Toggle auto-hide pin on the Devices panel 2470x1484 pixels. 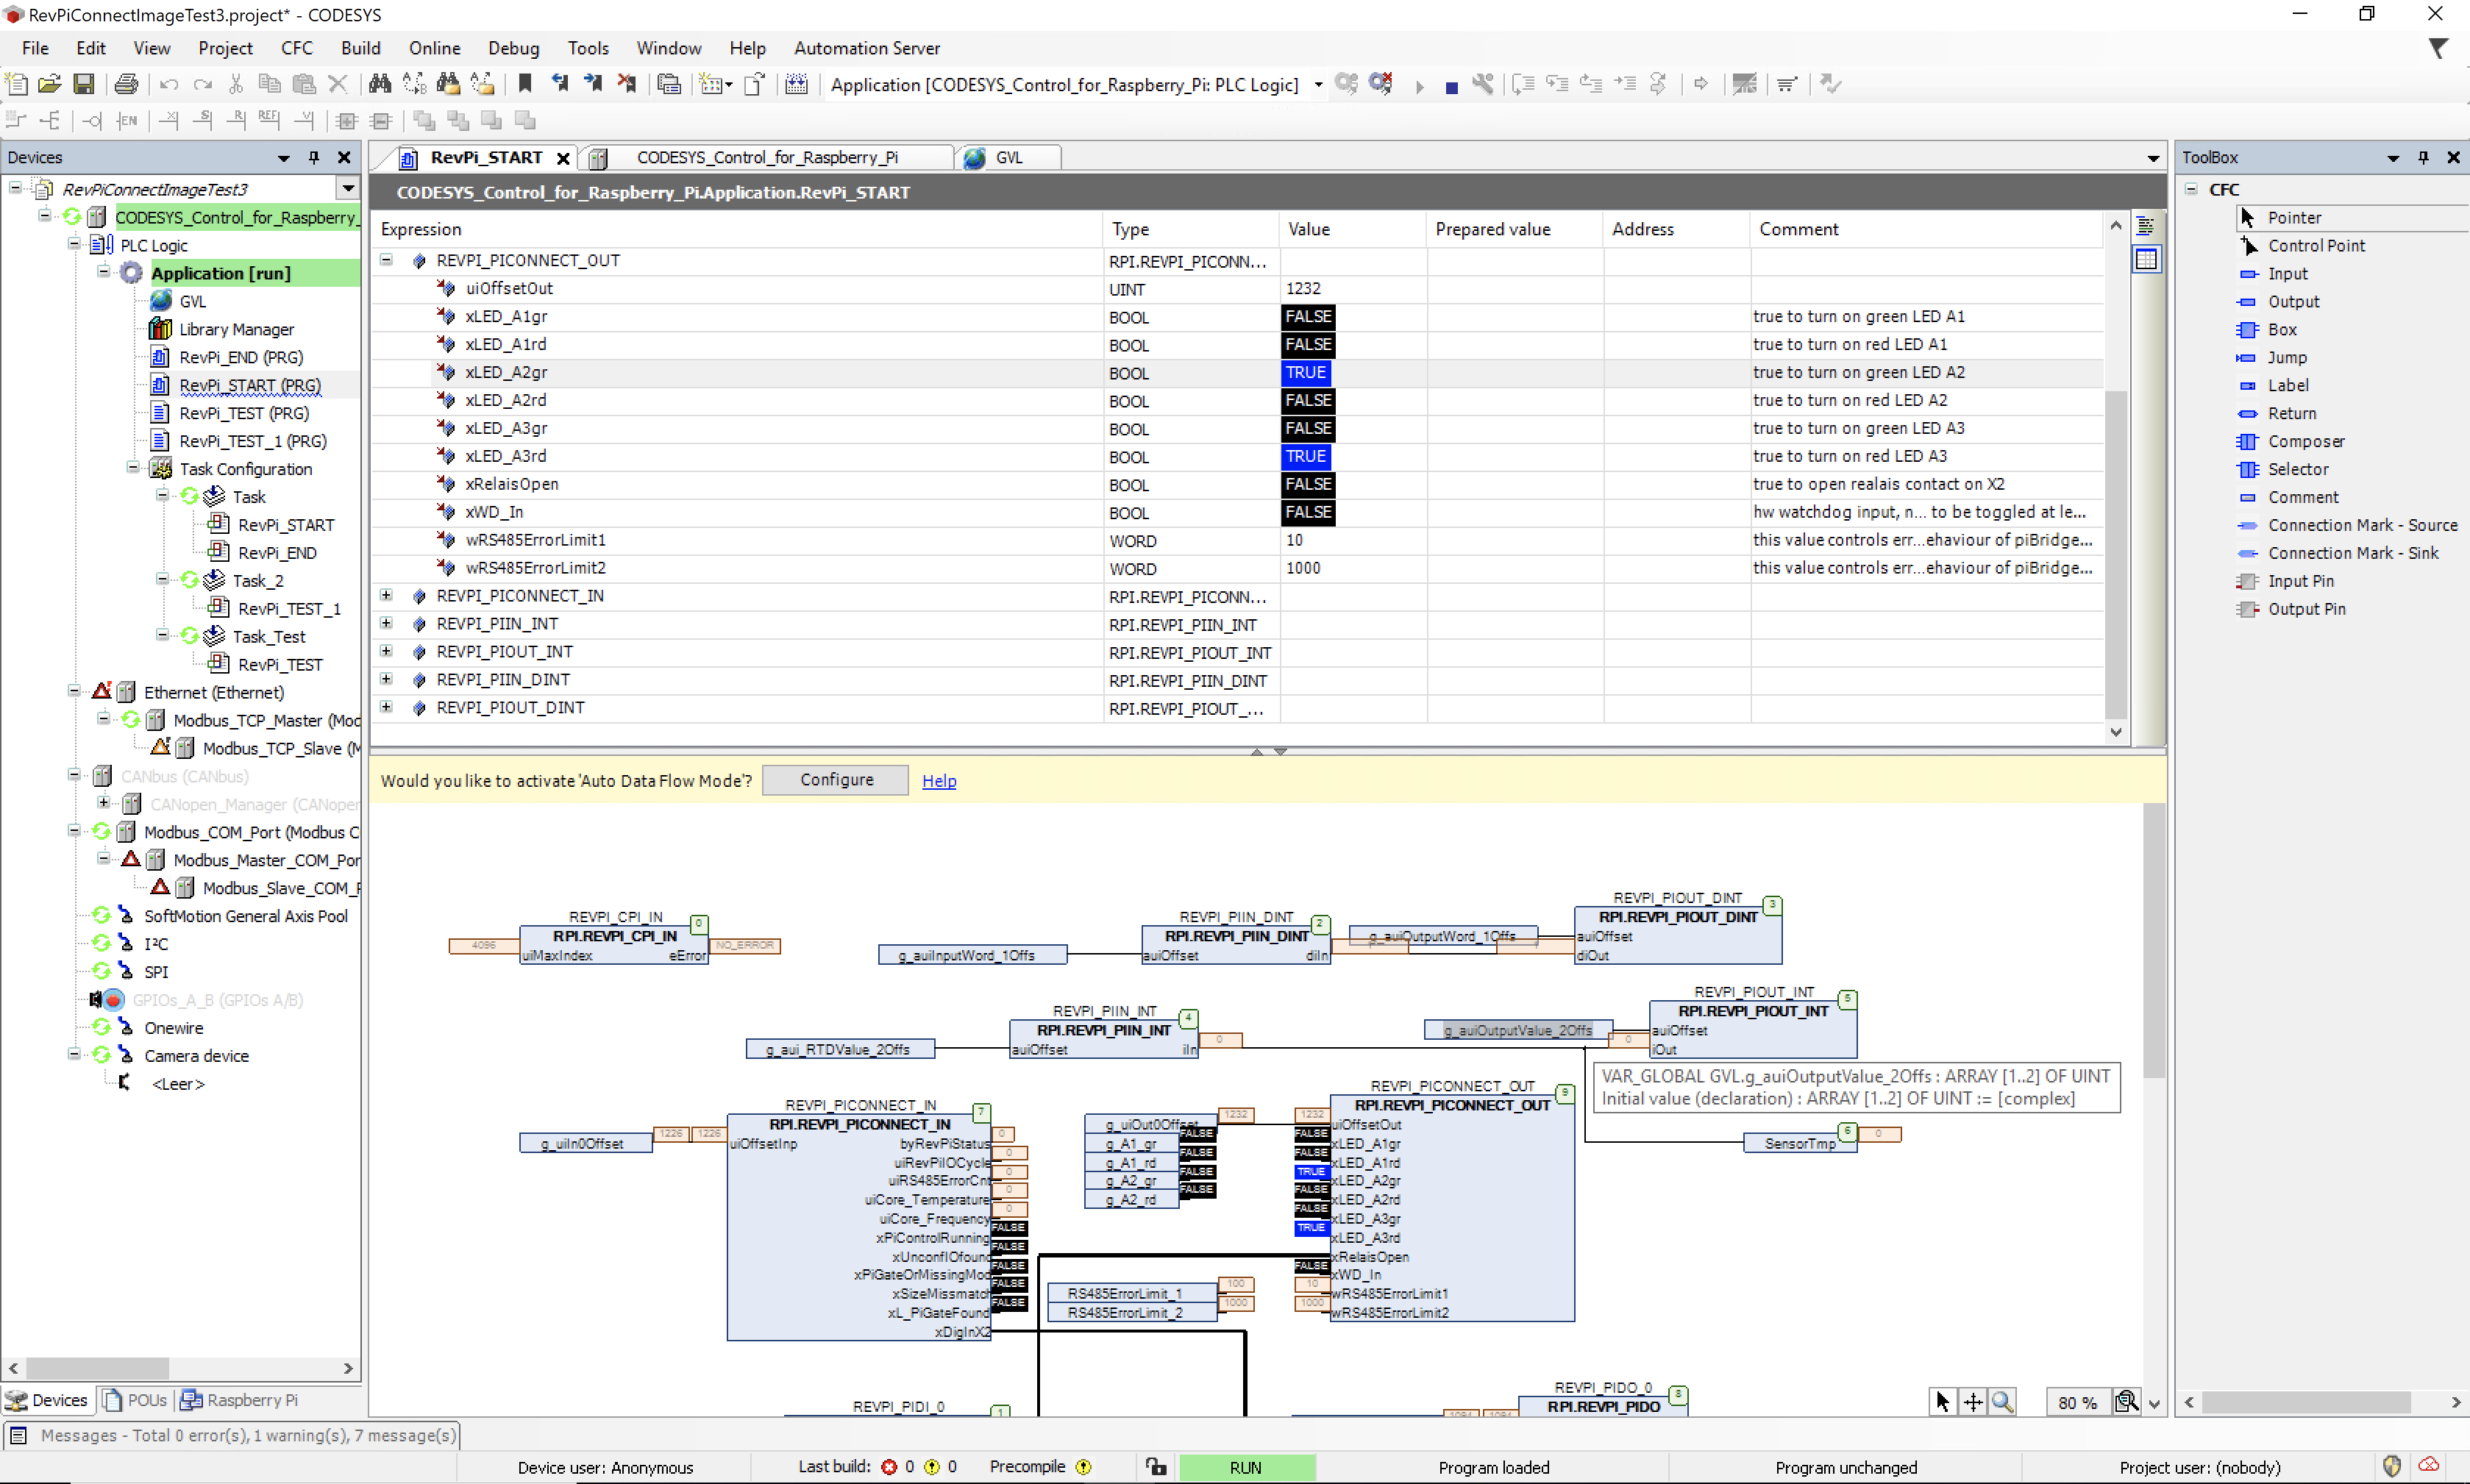tap(314, 157)
